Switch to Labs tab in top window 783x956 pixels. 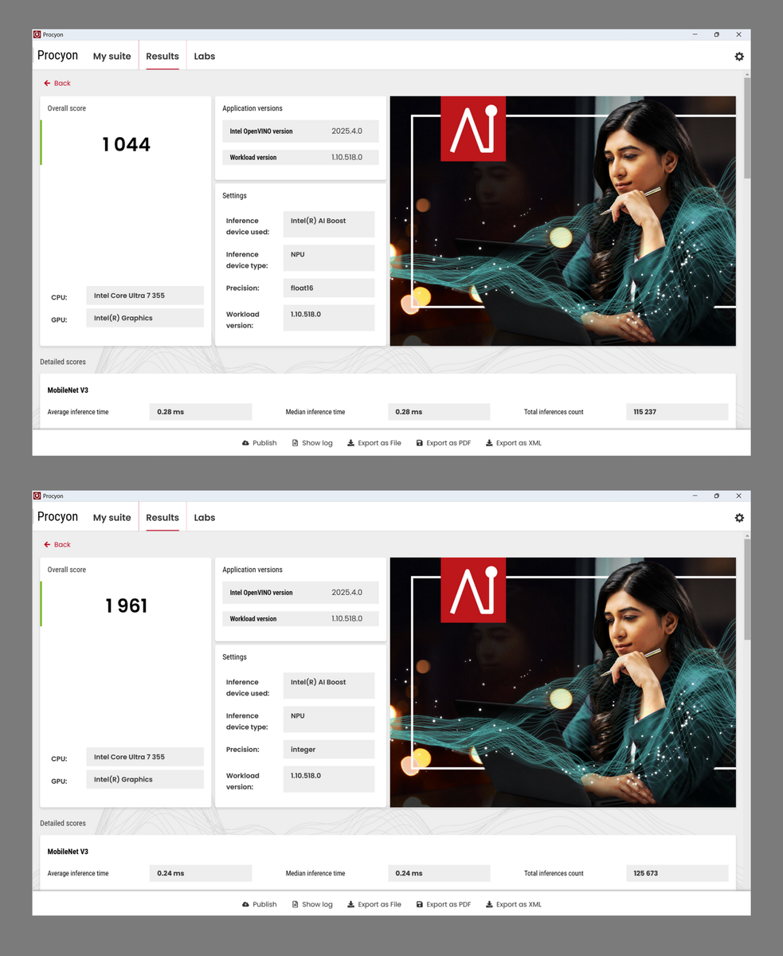pos(205,57)
